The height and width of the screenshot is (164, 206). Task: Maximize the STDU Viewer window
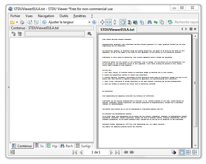point(182,8)
